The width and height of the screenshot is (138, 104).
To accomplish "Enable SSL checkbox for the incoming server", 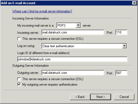I will click(19, 39).
